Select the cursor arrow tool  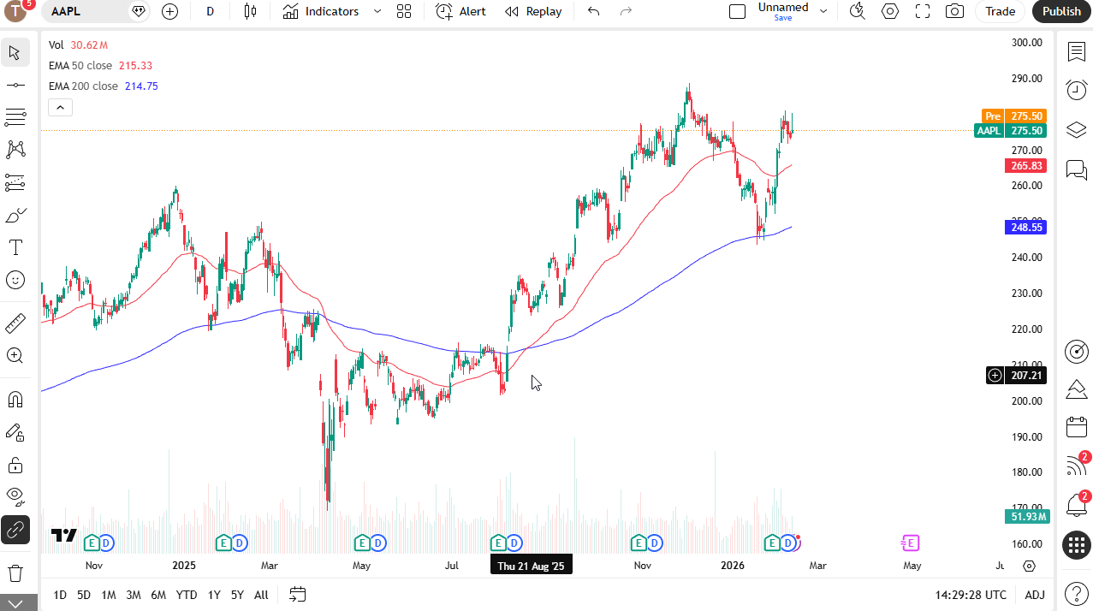point(15,52)
